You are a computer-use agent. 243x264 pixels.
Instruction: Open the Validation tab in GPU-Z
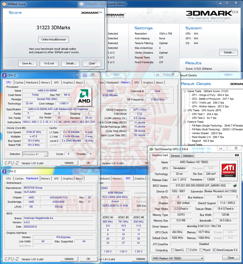tap(188, 156)
